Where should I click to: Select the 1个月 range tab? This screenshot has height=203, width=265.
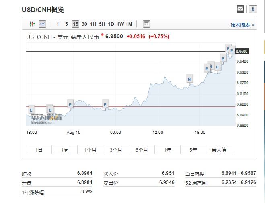click(90, 150)
